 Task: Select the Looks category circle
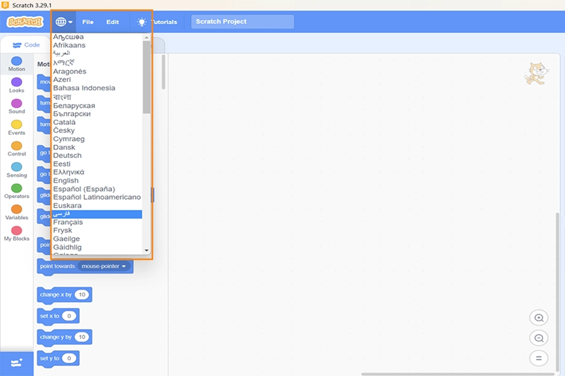pyautogui.click(x=16, y=83)
